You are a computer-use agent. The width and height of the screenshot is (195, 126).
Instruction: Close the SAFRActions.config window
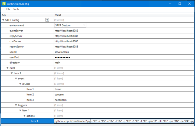[x=189, y=4]
